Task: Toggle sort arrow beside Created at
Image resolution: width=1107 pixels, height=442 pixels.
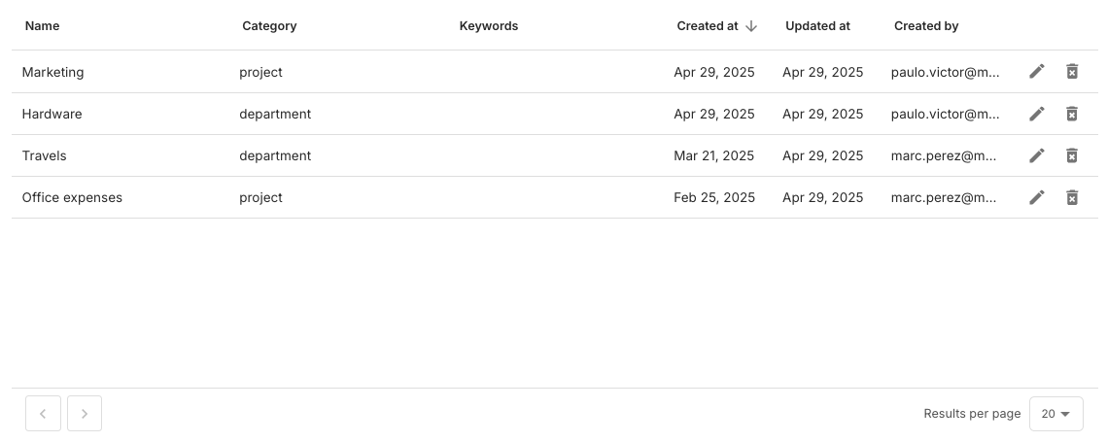Action: tap(751, 26)
